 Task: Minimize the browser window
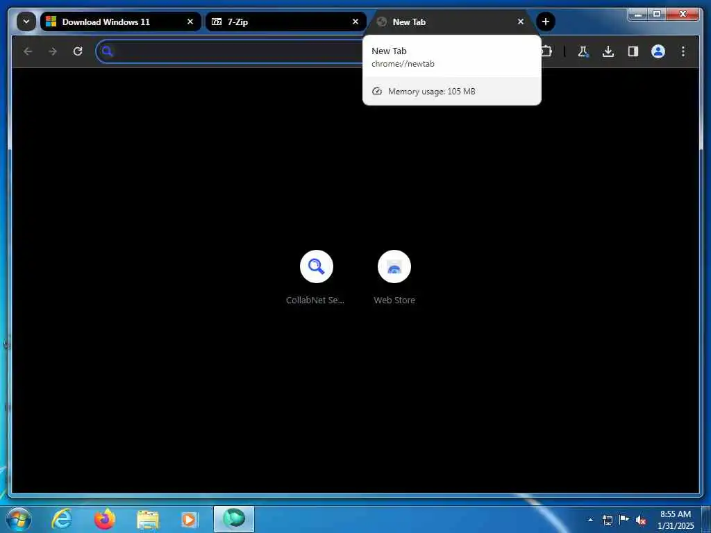[639, 15]
